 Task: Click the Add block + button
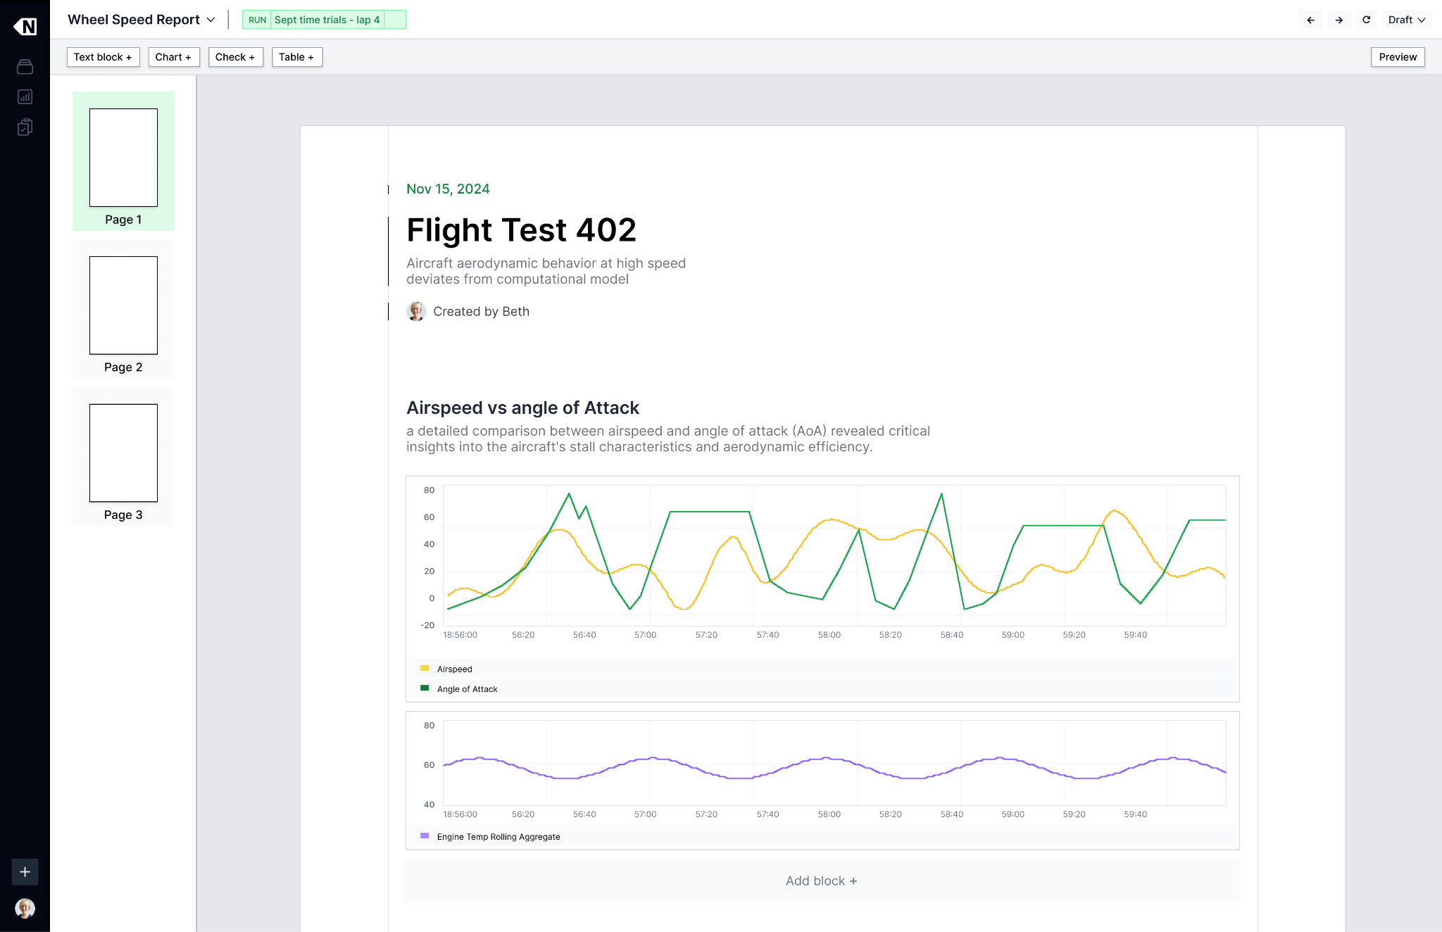(x=821, y=881)
